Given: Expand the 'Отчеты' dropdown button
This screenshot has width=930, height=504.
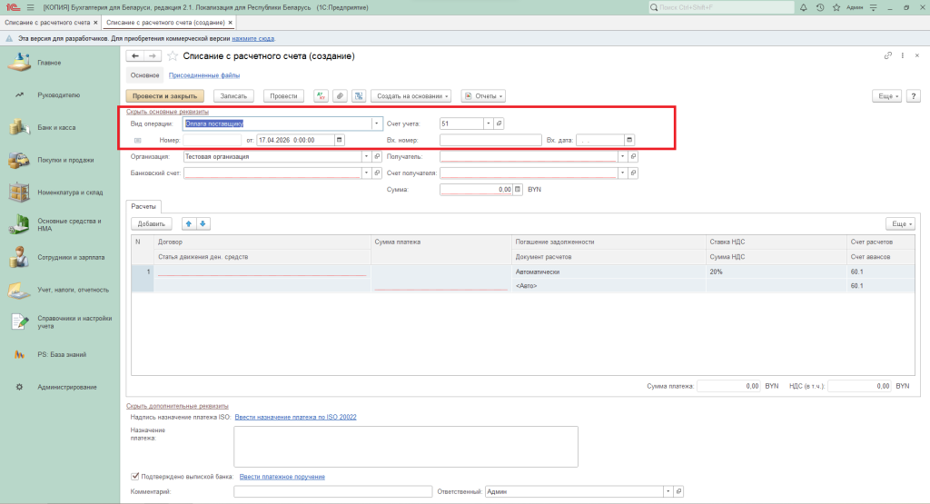Looking at the screenshot, I should click(483, 95).
